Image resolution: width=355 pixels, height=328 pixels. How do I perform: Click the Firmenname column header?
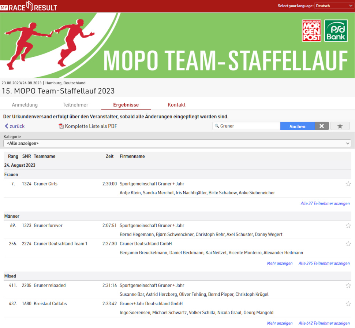coord(132,156)
